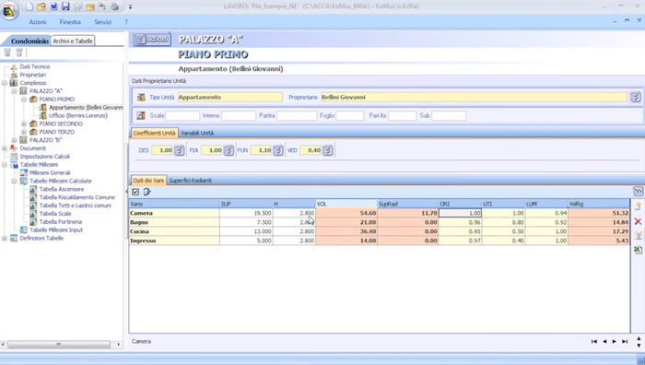Screen dimensions: 645x365
Task: Switch to the Variabili Unità tab
Action: click(197, 133)
